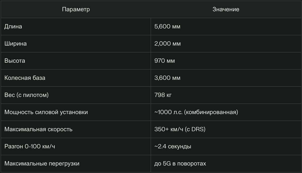Click the Ширина parameter cell
Screen dimensions: 302x173
click(76, 44)
